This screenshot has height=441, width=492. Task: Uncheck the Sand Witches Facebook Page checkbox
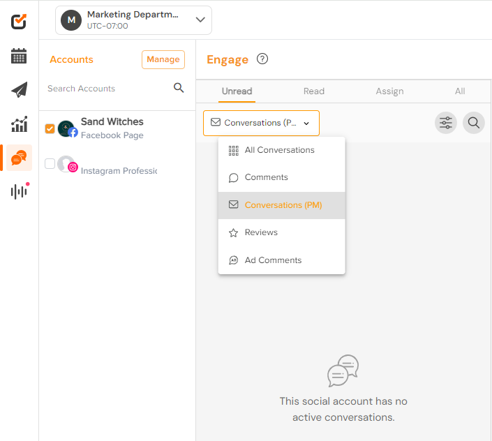coord(50,128)
